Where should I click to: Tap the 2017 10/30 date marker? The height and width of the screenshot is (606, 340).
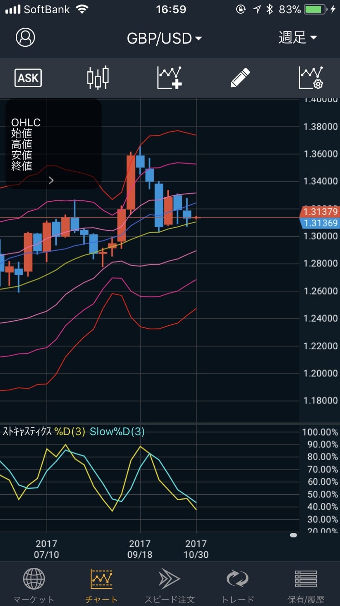[196, 549]
